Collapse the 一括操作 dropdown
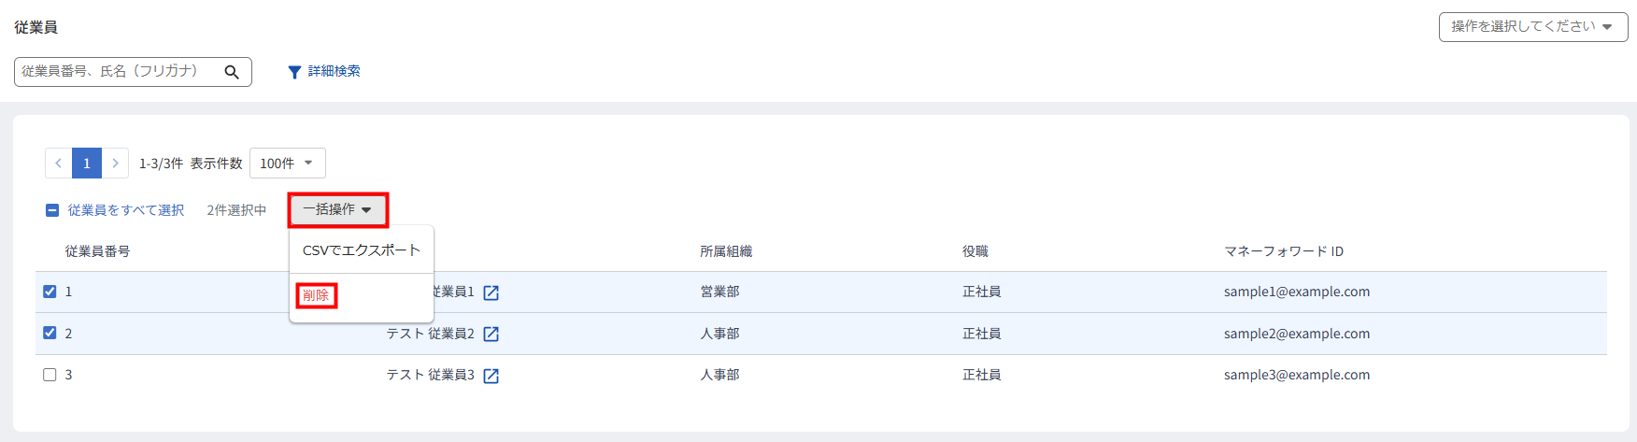Screen dimensions: 1637x442 coord(337,209)
